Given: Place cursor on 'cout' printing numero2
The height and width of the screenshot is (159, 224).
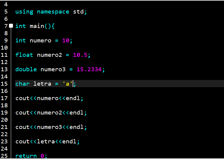Looking at the screenshot, I should tap(23, 113).
